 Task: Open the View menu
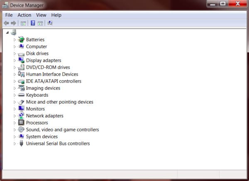(x=41, y=15)
